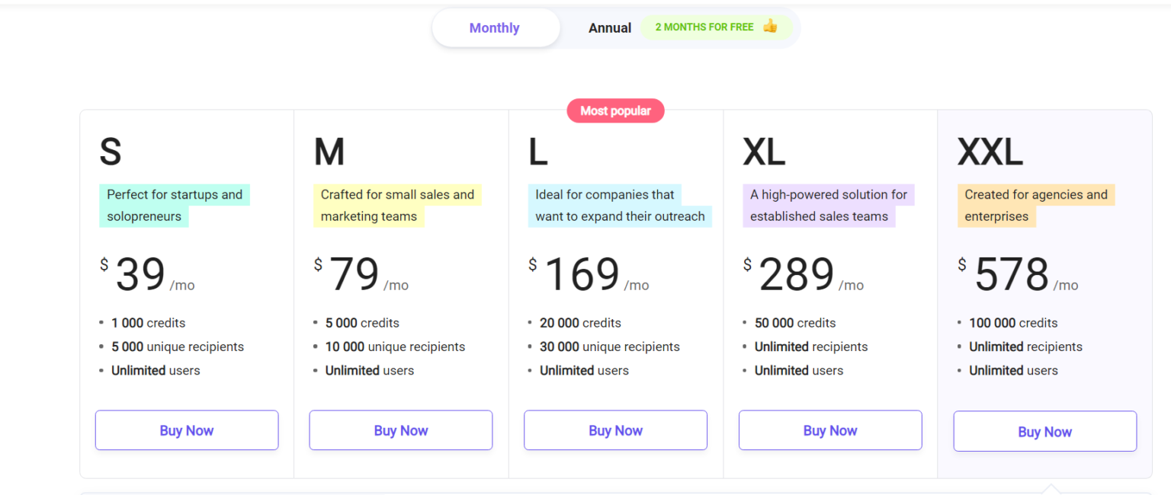Select the '100 000 credits' item under XXL

point(1013,323)
